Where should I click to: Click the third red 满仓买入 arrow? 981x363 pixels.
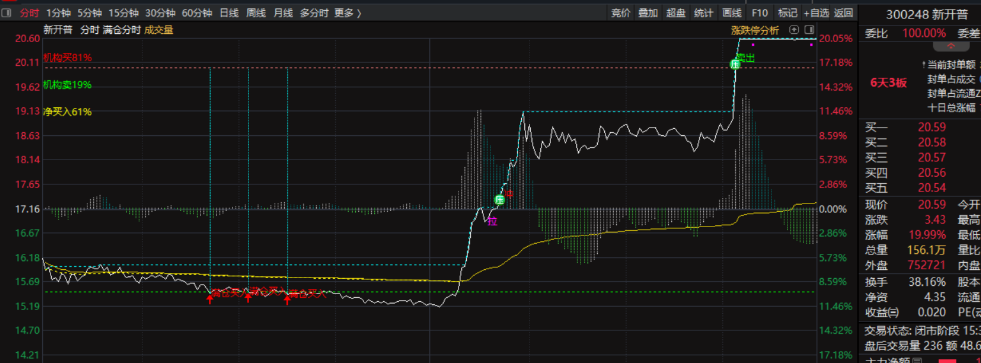coord(287,299)
